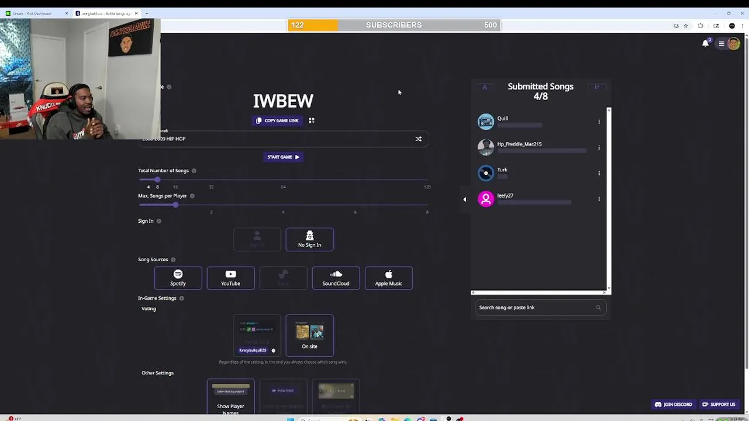Click the game title field reading HIP HOP
749x421 pixels.
283,139
